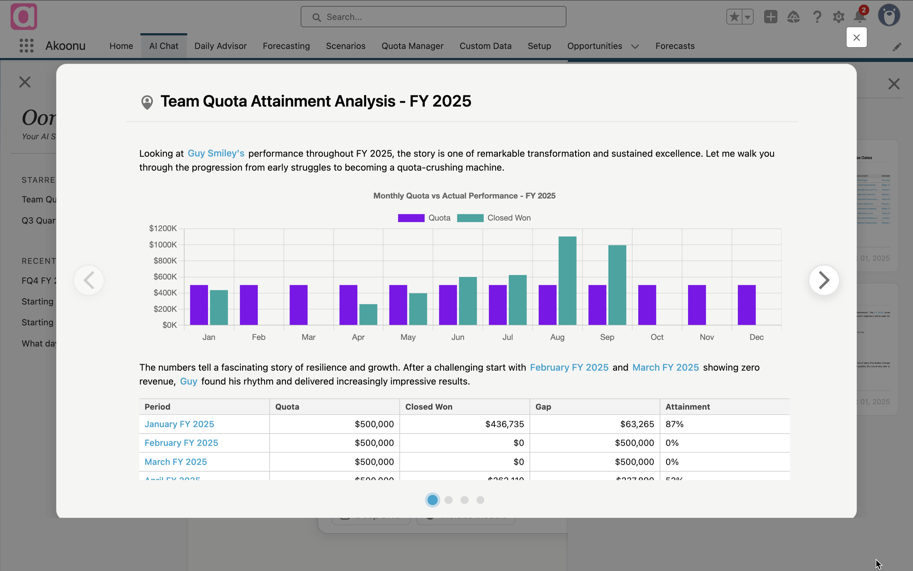Click the create new plus icon

(770, 17)
